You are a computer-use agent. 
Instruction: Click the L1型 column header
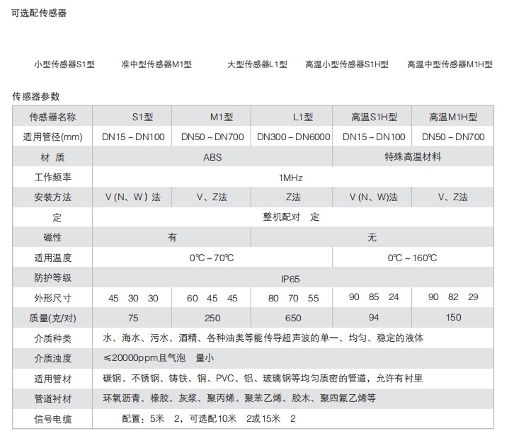tap(292, 117)
